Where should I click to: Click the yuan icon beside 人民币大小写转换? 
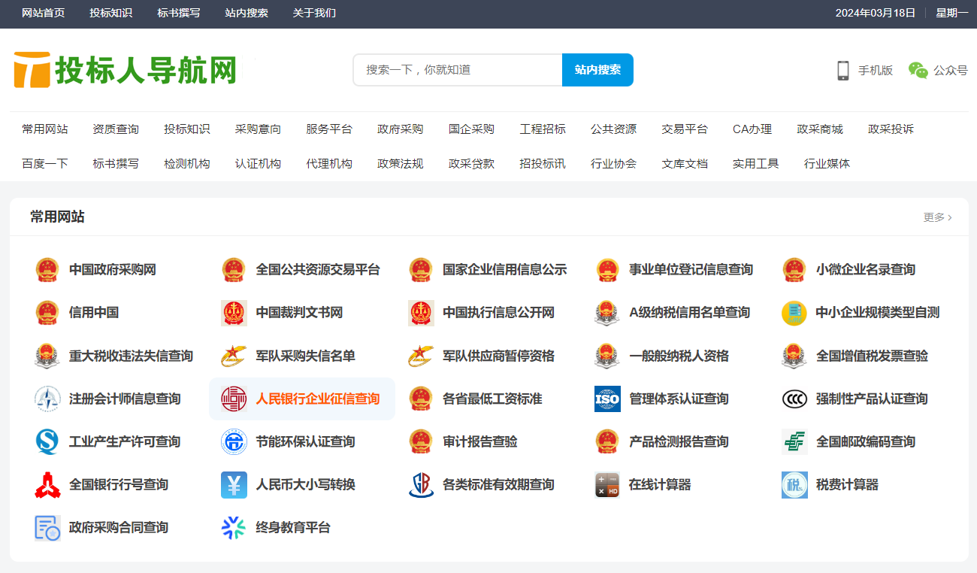pos(234,485)
